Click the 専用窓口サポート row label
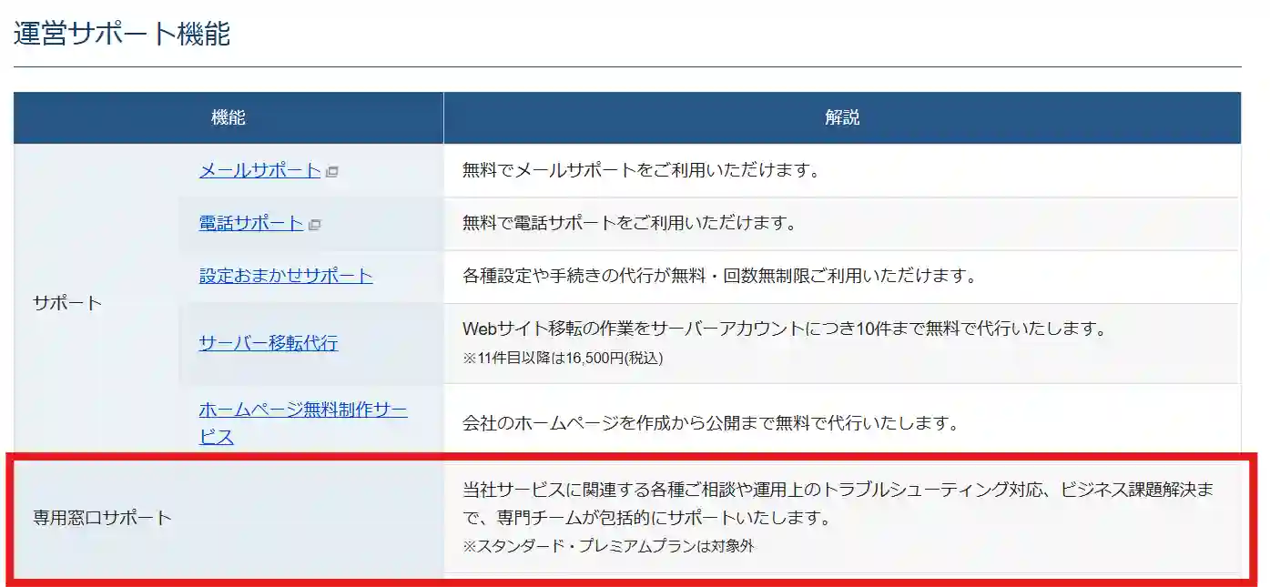The width and height of the screenshot is (1270, 587). pos(102,518)
